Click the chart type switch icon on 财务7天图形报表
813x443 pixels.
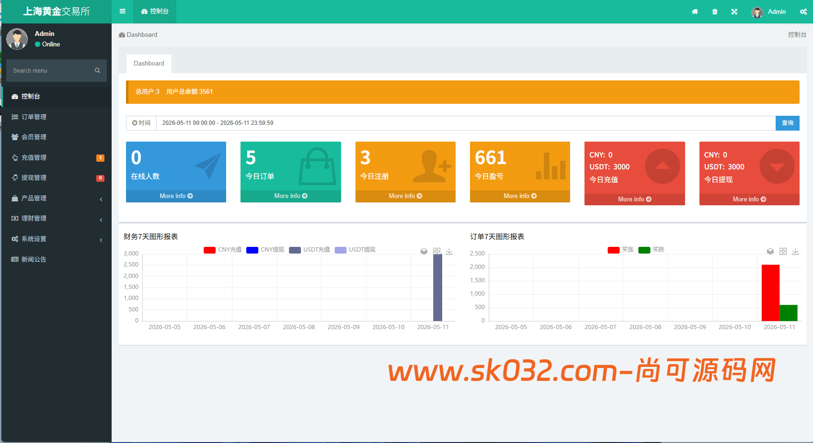coord(436,251)
